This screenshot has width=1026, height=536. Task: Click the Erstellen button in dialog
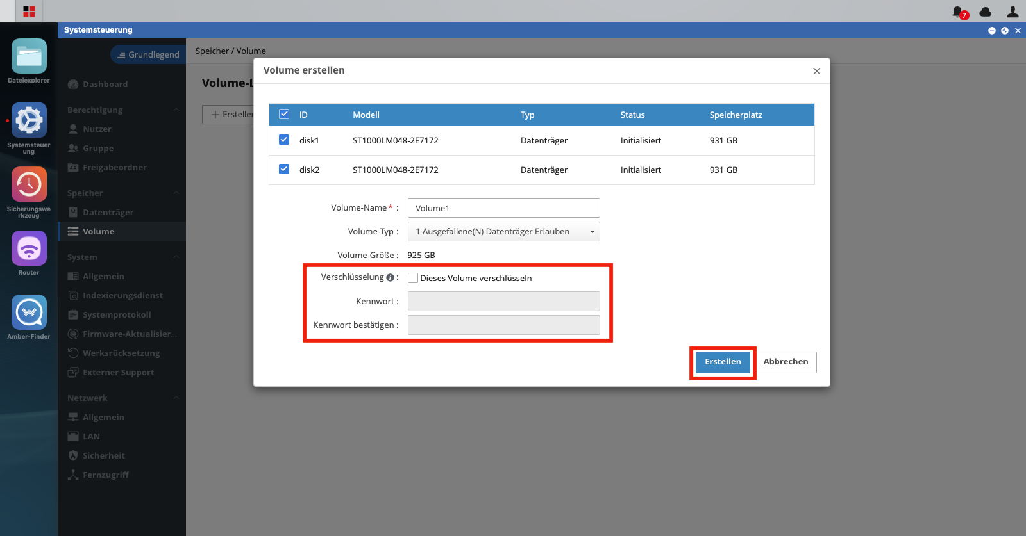click(x=723, y=362)
